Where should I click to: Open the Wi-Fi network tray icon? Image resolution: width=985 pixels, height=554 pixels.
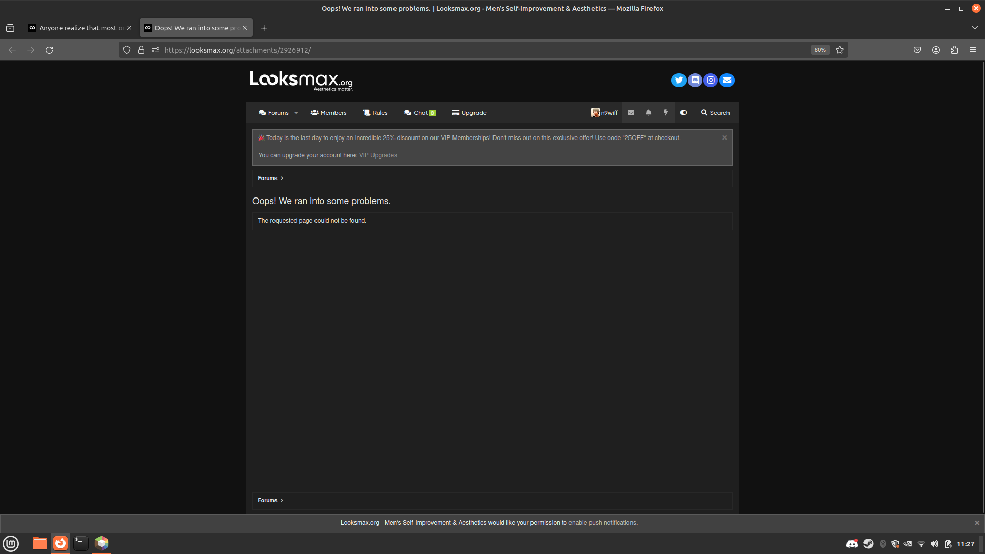[921, 544]
